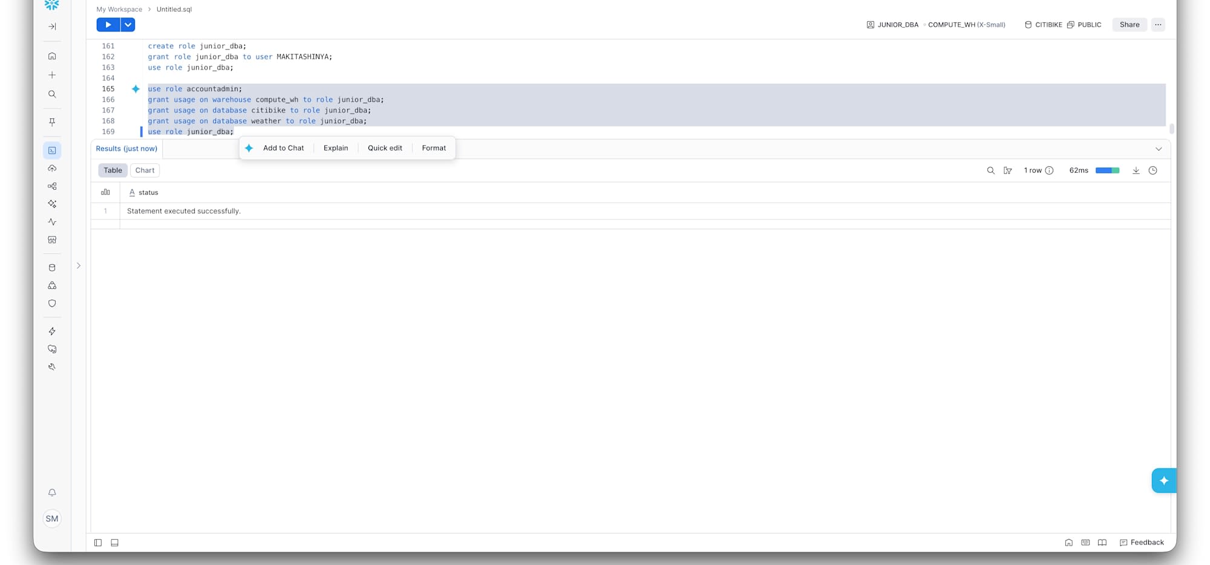The image size is (1210, 565).
Task: Open the run options dropdown arrow
Action: 128,25
